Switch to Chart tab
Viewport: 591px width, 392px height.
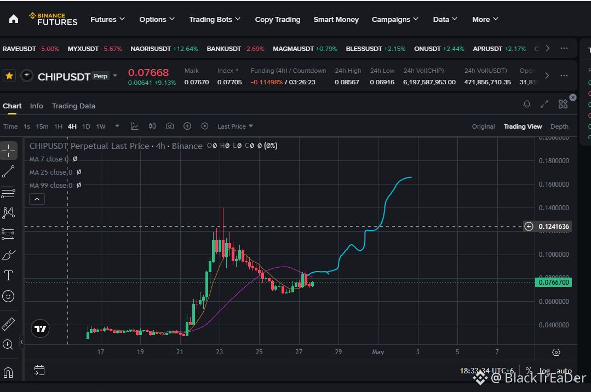pyautogui.click(x=12, y=106)
